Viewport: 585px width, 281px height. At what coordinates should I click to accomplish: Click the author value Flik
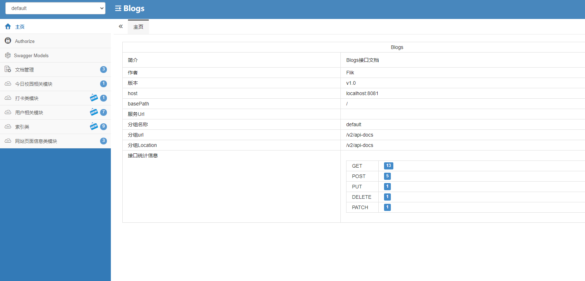point(350,73)
